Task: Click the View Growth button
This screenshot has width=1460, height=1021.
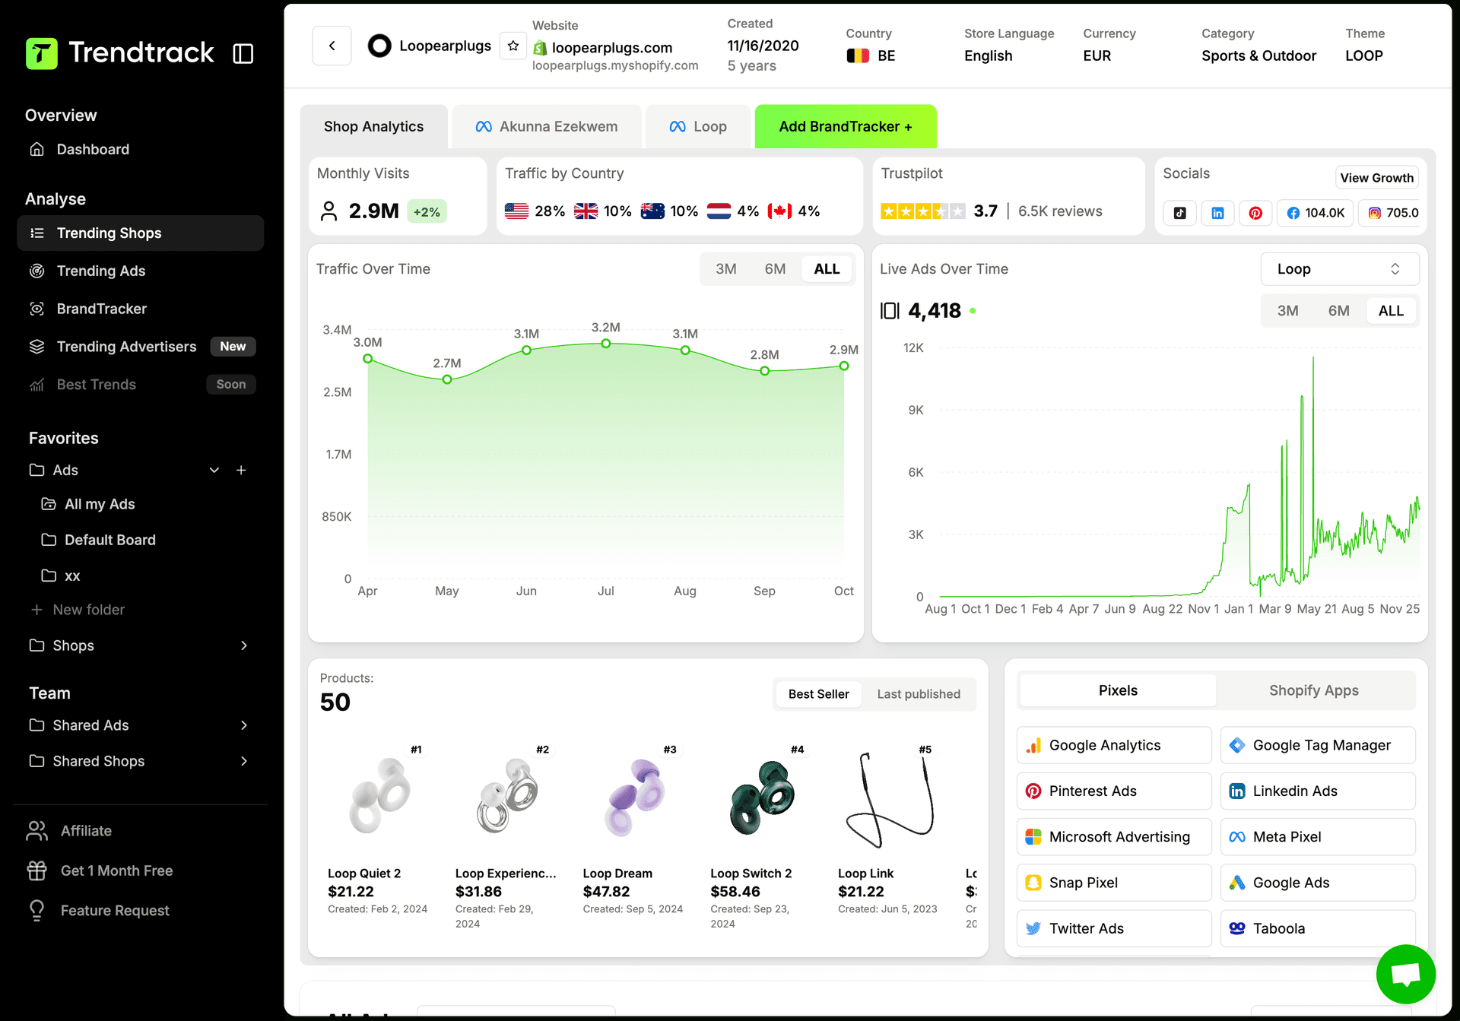Action: point(1376,177)
